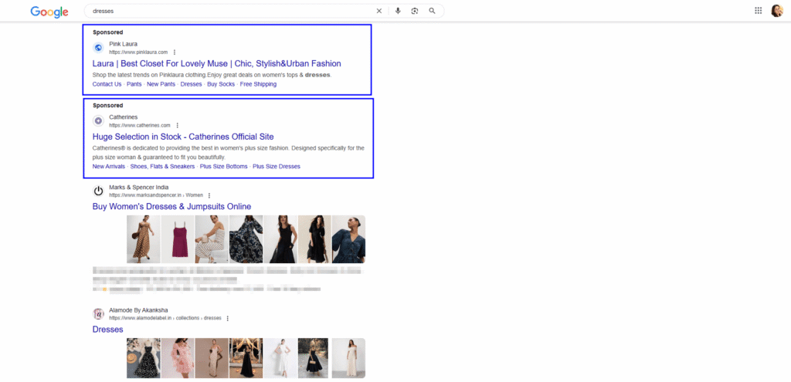
Task: Open Plus Size Dresses sitelink
Action: click(x=277, y=167)
